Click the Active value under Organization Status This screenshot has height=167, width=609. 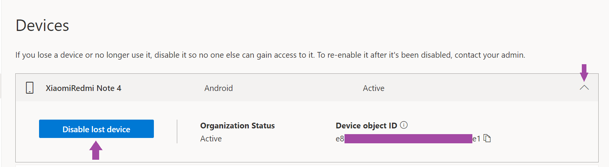pos(211,139)
